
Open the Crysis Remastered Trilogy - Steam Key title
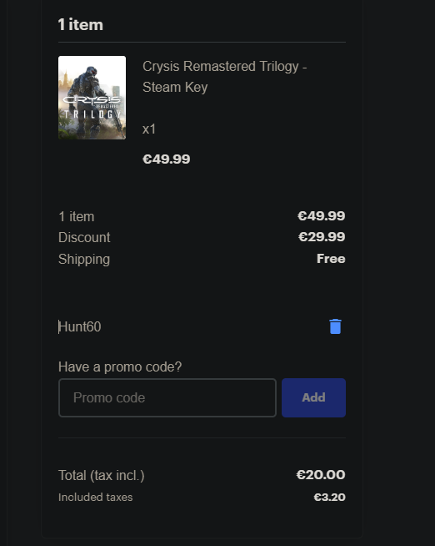pyautogui.click(x=224, y=77)
